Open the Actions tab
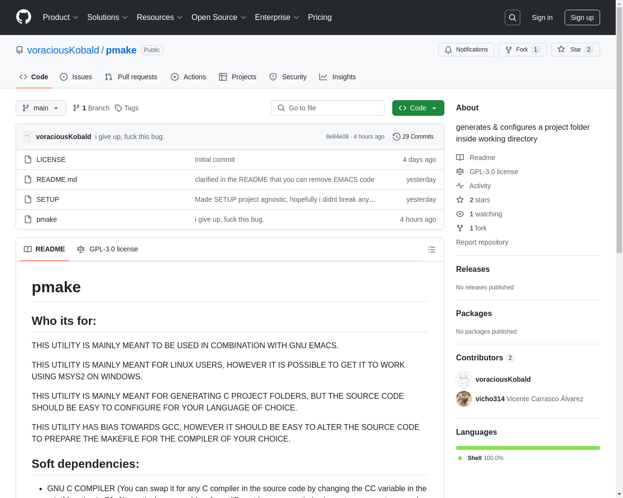The image size is (623, 498). (188, 77)
